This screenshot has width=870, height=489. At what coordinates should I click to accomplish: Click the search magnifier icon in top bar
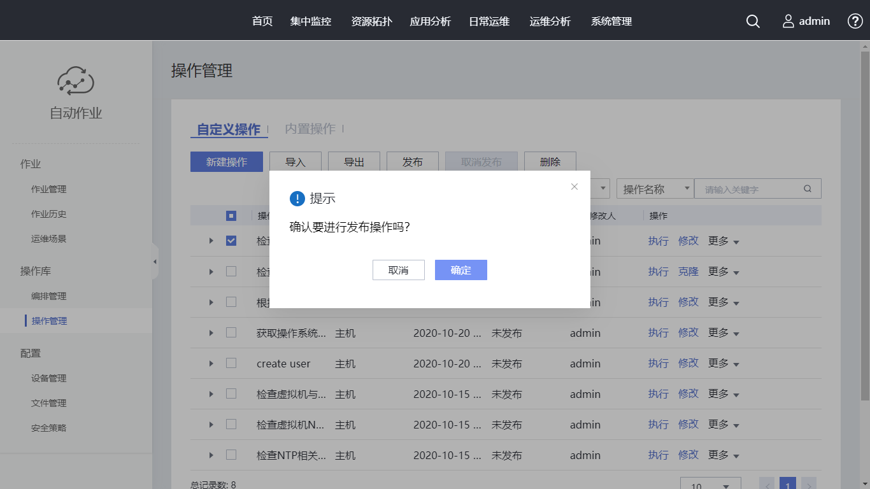click(x=753, y=22)
